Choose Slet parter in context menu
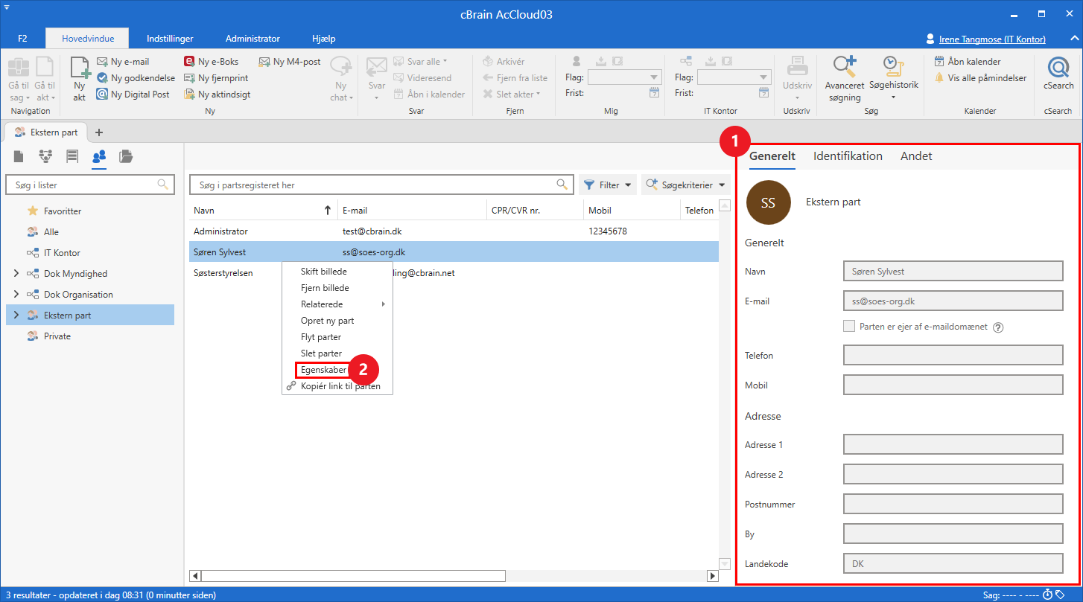Image resolution: width=1083 pixels, height=602 pixels. click(x=337, y=353)
